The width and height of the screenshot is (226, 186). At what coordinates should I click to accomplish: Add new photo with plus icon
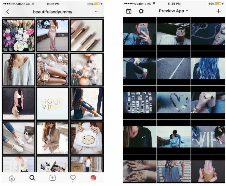click(x=218, y=11)
